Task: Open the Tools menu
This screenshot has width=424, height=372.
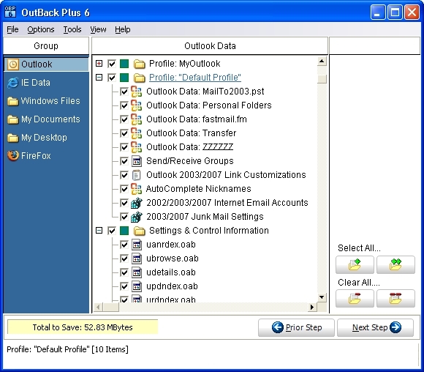Action: (72, 29)
